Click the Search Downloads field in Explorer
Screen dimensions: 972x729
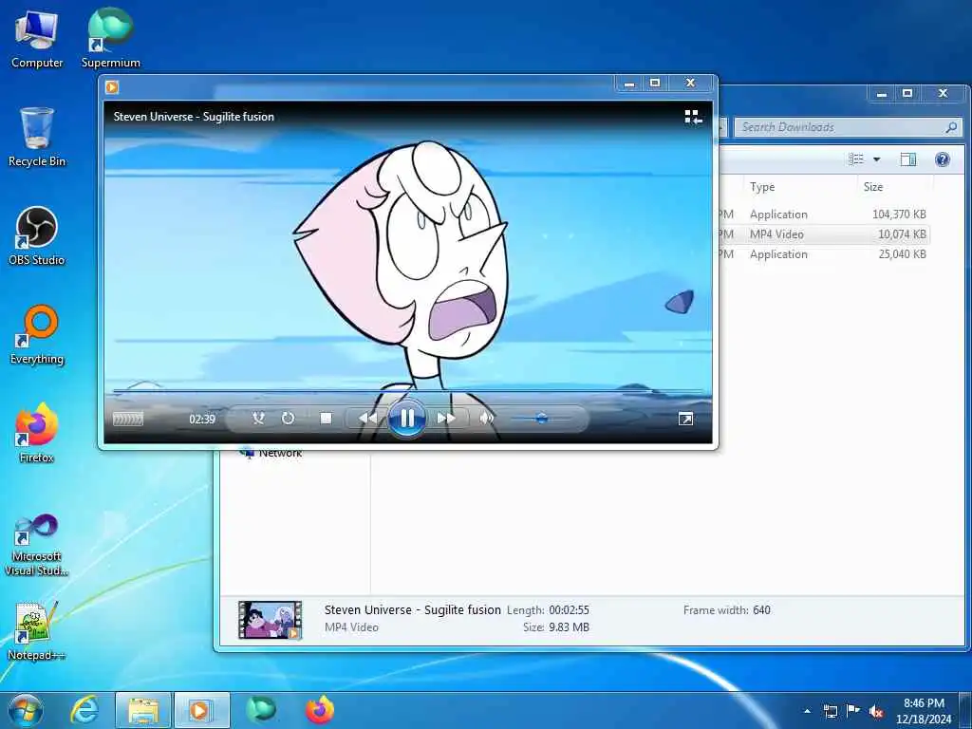[848, 127]
